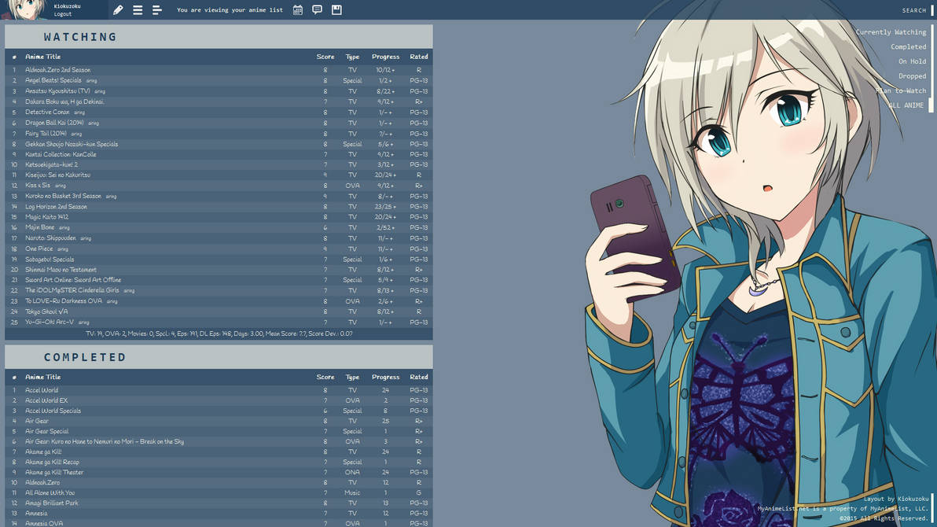This screenshot has width=937, height=527.
Task: Increment progress plus for Aldnoah.Zero 2nd Season
Action: pos(393,71)
